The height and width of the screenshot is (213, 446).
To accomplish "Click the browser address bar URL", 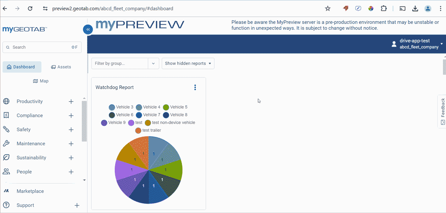I will point(113,9).
